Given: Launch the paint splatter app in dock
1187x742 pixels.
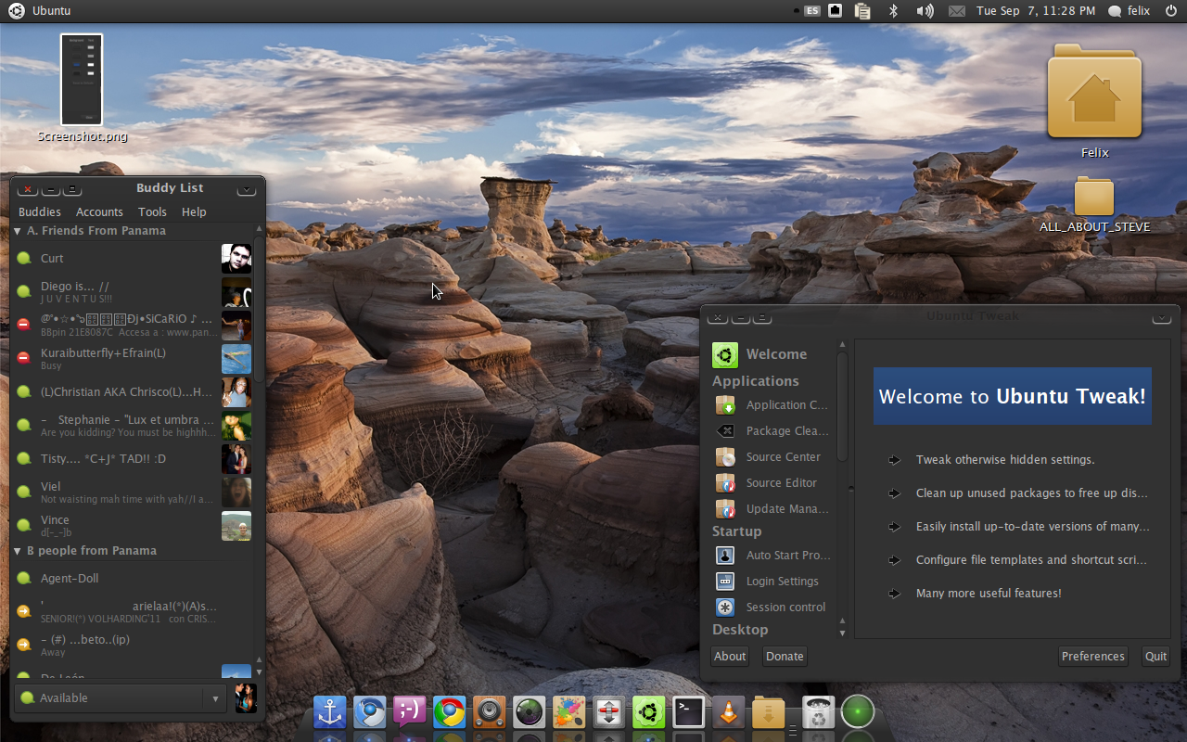Looking at the screenshot, I should point(569,712).
